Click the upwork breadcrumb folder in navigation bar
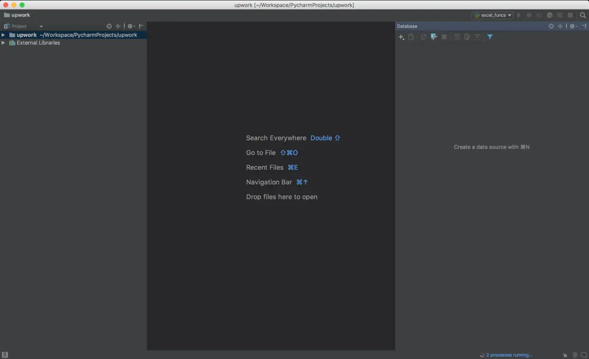Screen dimensions: 589x359 (17, 15)
